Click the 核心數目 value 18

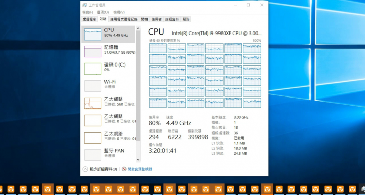[x=236, y=127]
